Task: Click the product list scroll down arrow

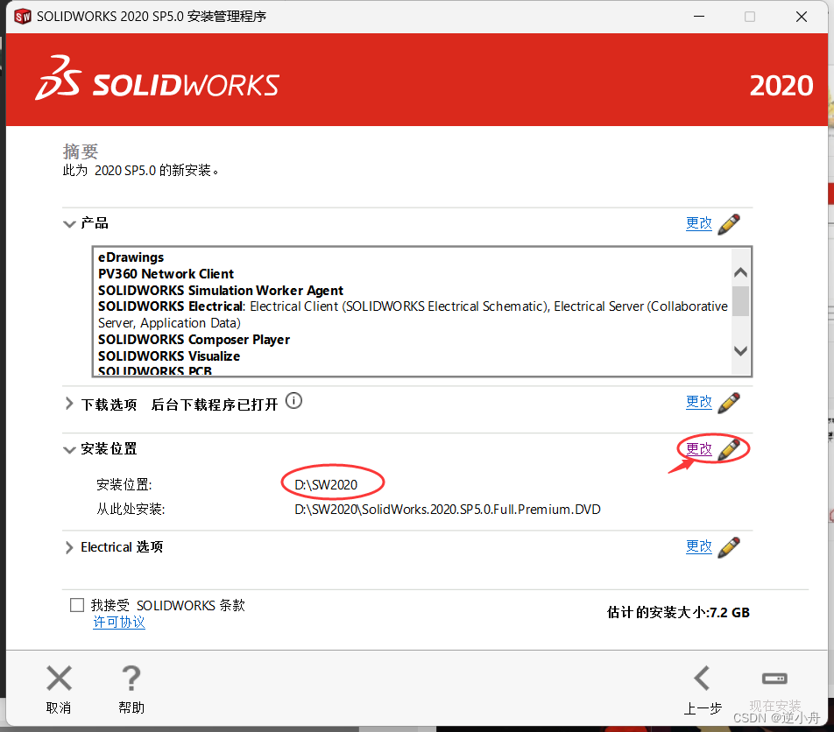Action: tap(740, 351)
